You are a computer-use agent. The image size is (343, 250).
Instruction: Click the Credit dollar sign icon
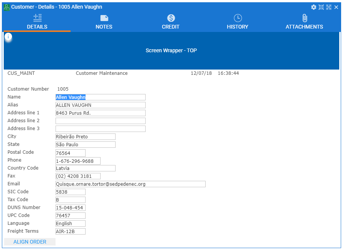click(x=171, y=18)
